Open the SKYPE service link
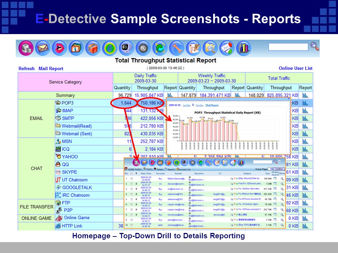The height and width of the screenshot is (253, 338). [x=69, y=172]
